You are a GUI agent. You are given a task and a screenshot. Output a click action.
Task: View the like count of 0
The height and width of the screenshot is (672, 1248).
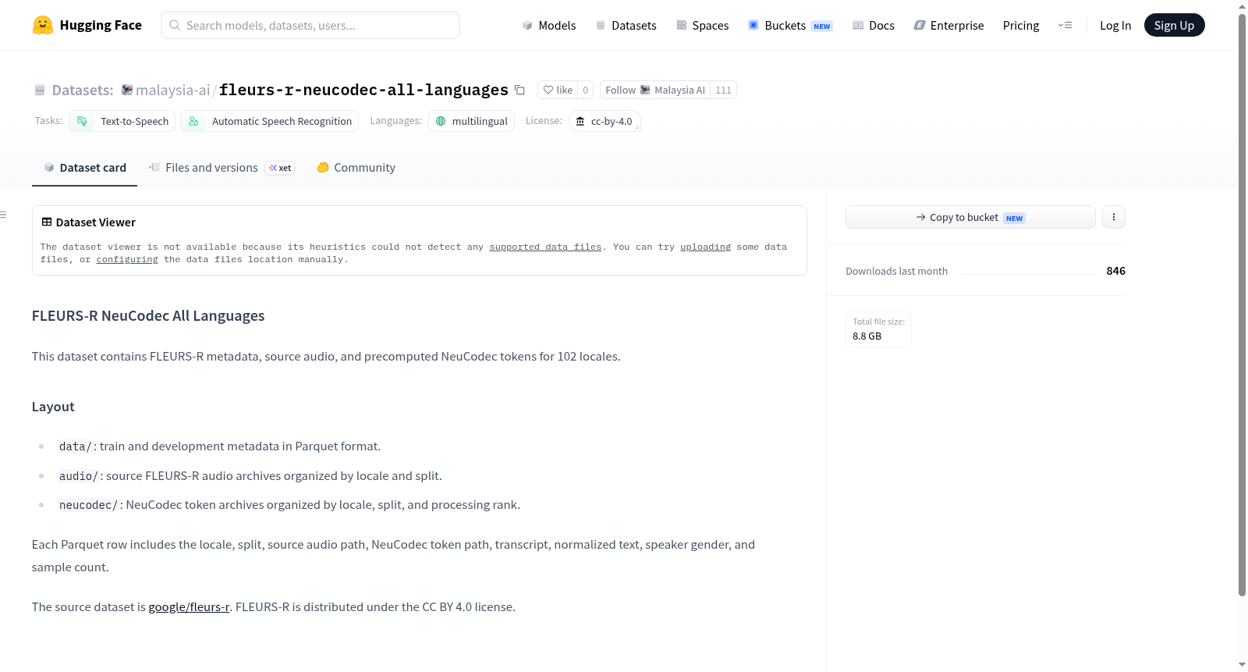586,90
